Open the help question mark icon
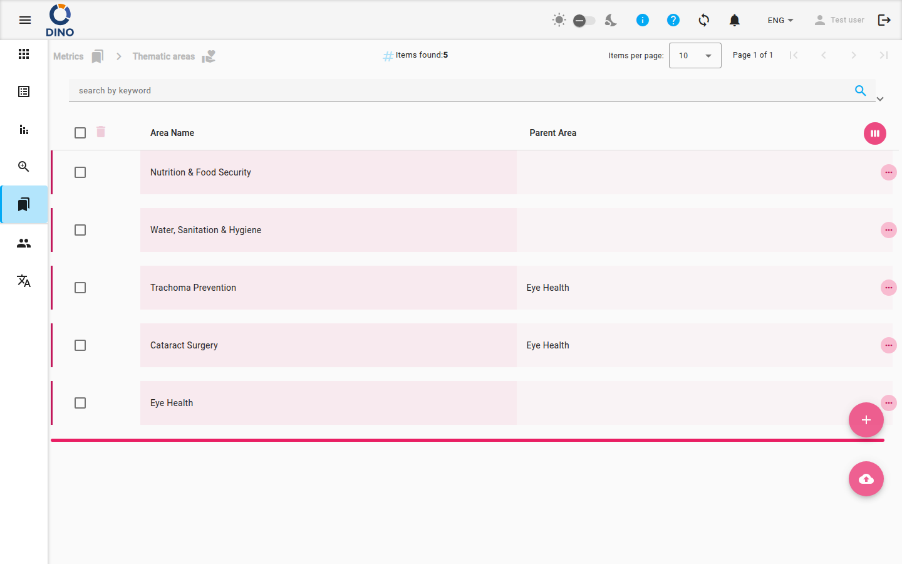 [673, 20]
